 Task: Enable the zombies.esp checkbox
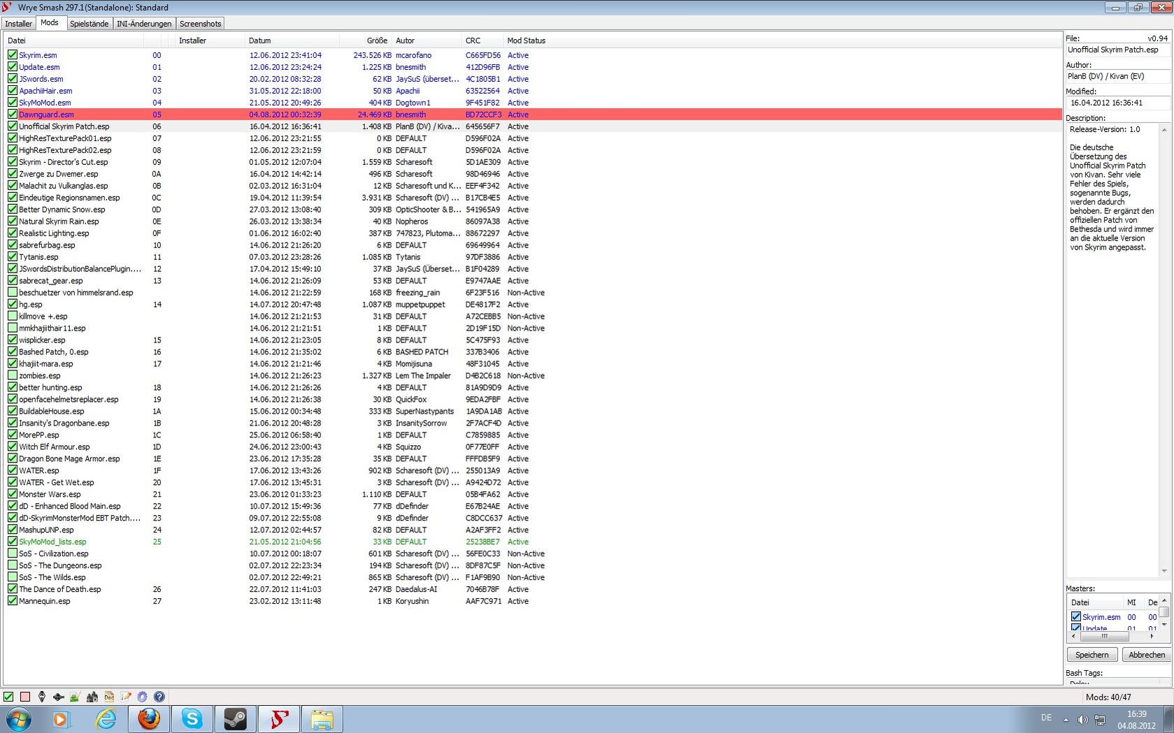click(13, 376)
